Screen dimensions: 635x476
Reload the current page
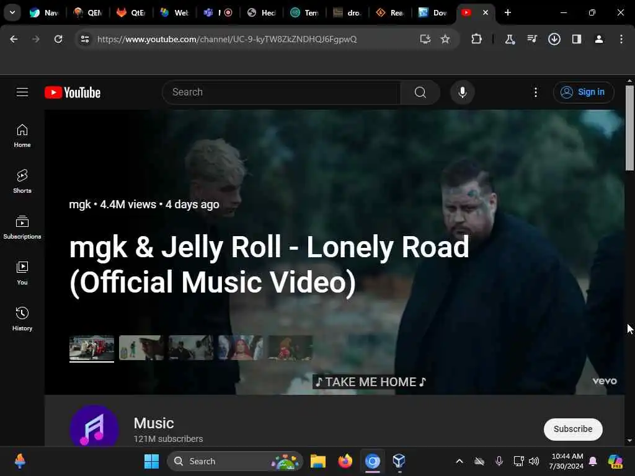click(x=58, y=39)
